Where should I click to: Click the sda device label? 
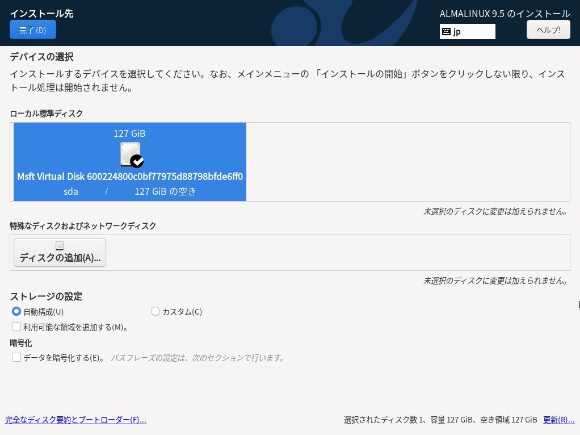pos(70,191)
